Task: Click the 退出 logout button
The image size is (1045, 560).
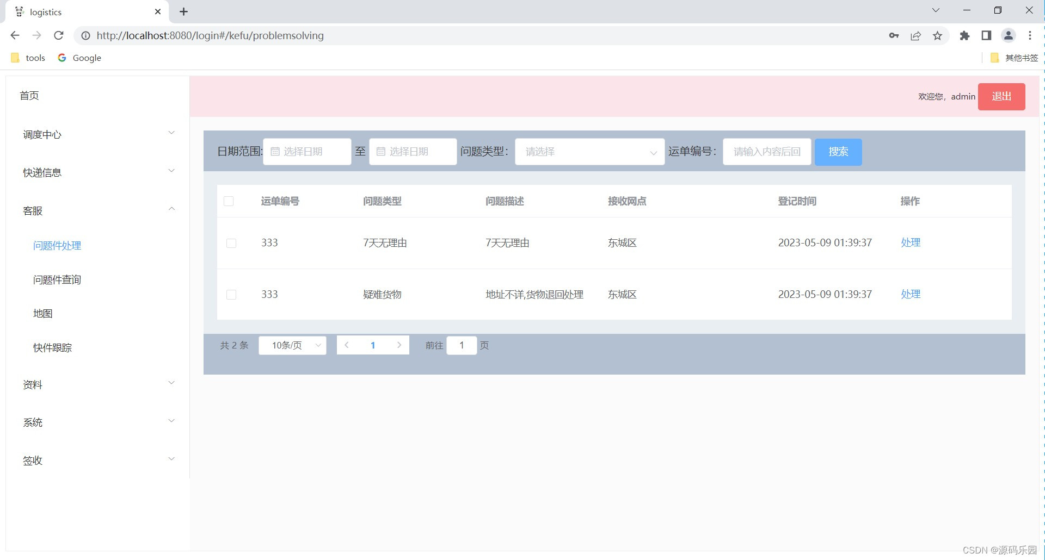Action: [x=1001, y=97]
